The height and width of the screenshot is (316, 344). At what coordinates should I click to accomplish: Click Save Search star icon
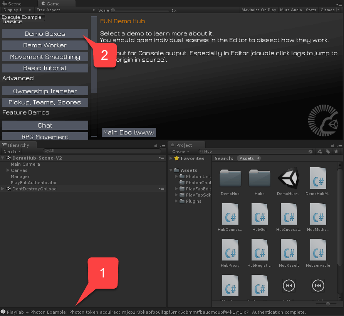[x=336, y=151]
